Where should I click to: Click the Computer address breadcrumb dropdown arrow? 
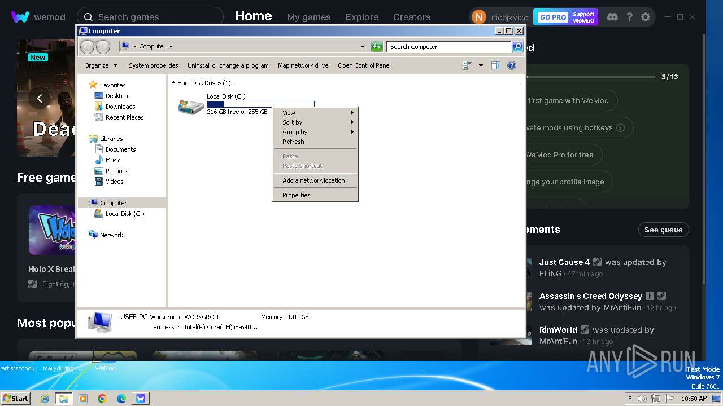tap(171, 47)
